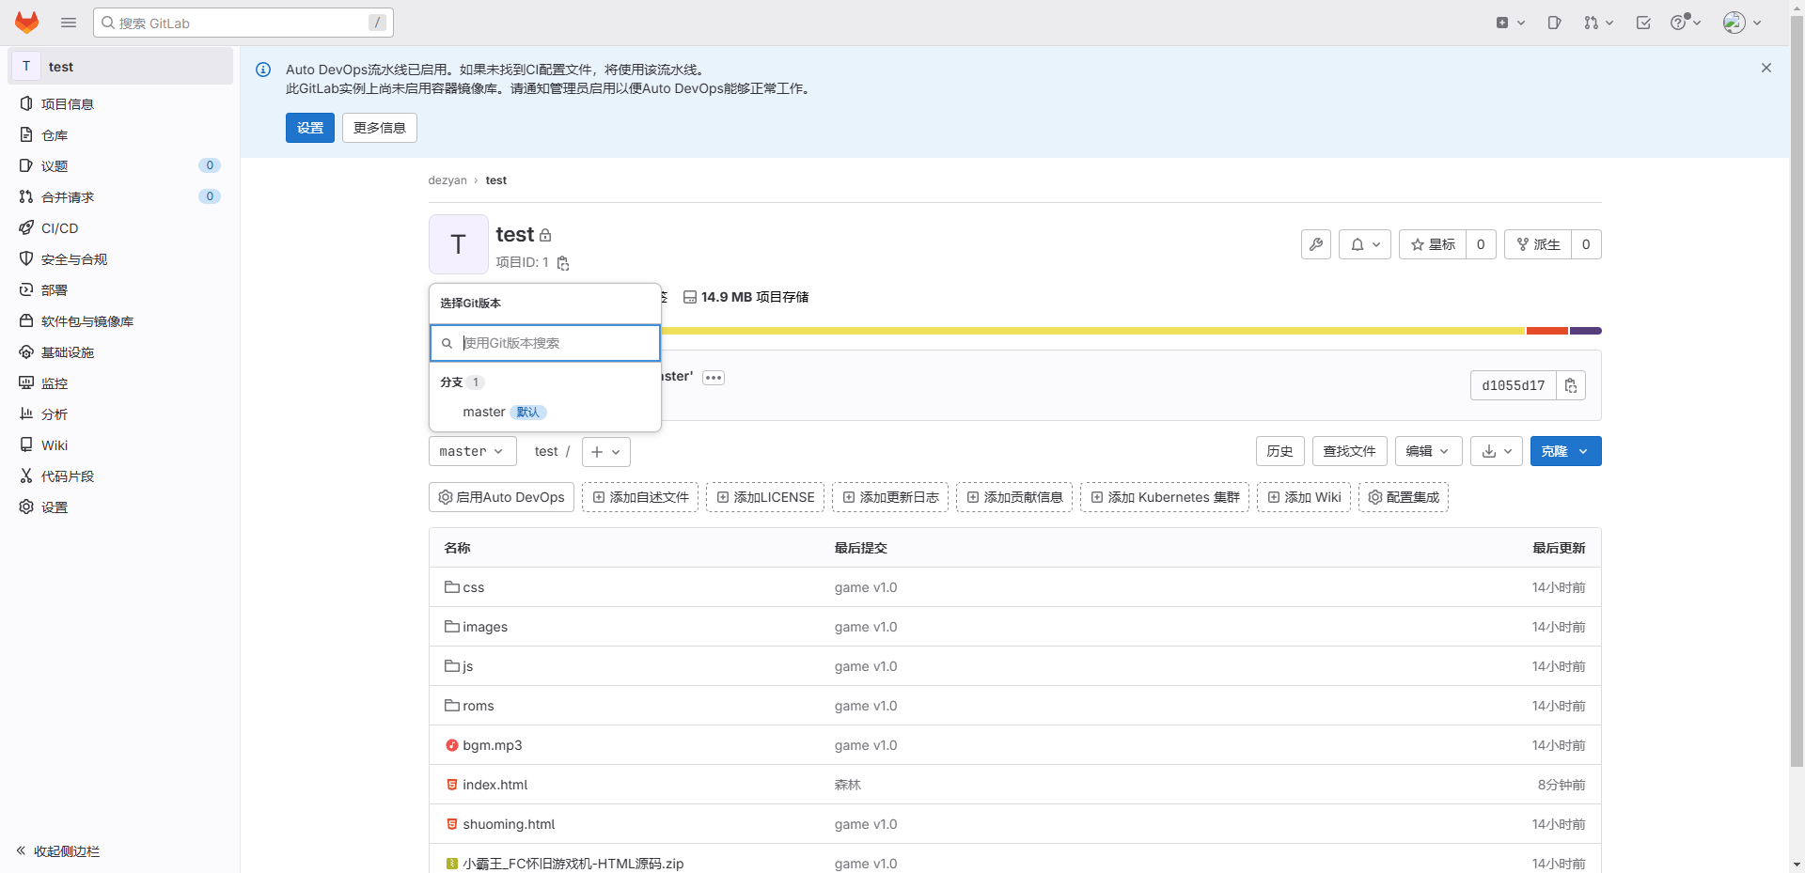Click 添加更新日志 button
1805x873 pixels.
pyautogui.click(x=890, y=497)
